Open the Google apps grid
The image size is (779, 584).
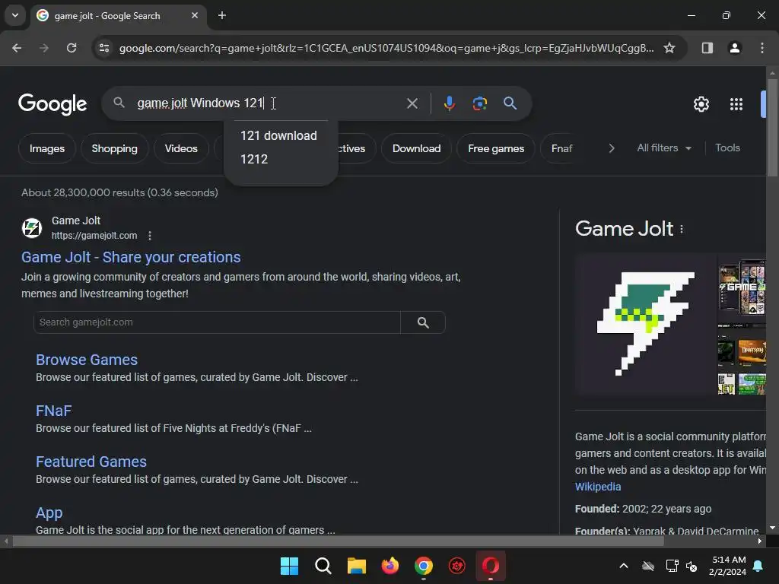coord(736,104)
